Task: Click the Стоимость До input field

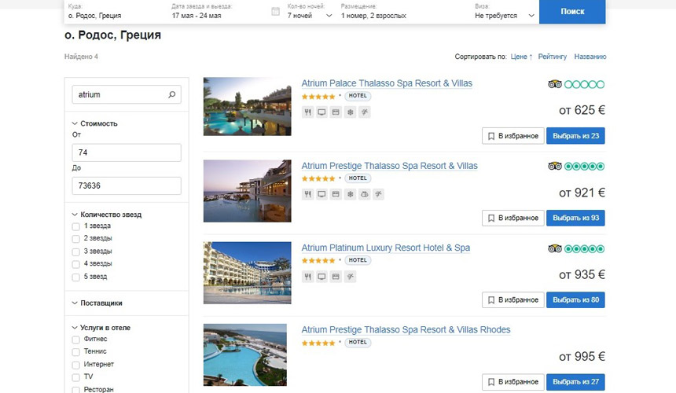Action: [127, 185]
